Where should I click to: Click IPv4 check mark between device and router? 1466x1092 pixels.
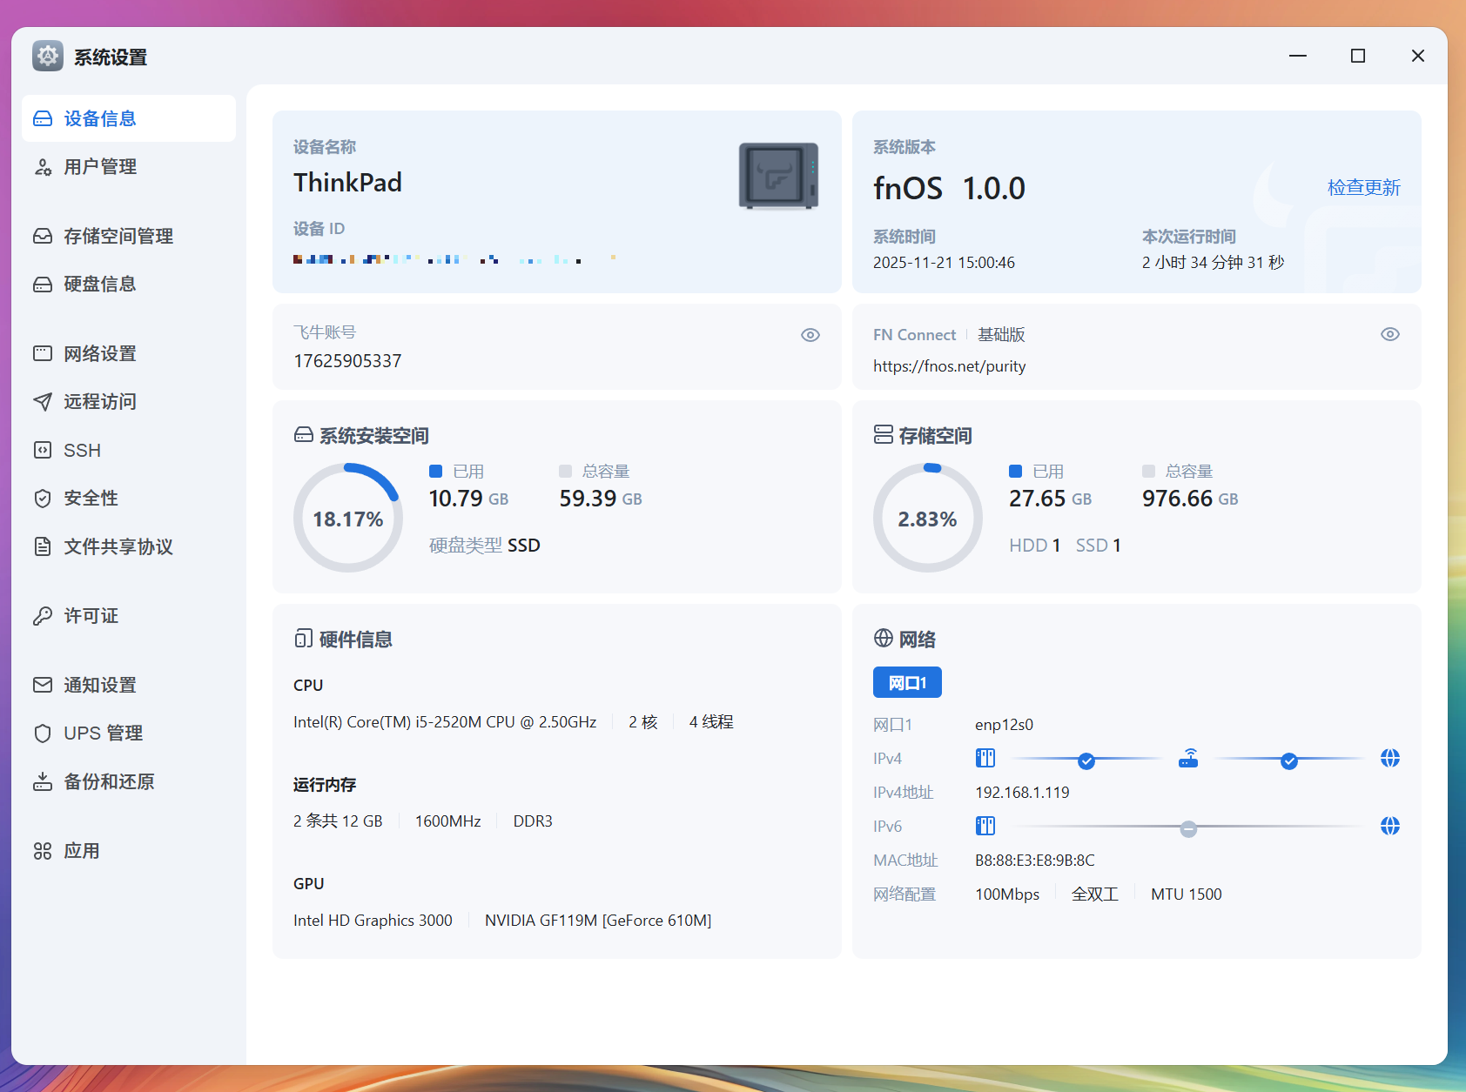tap(1086, 761)
